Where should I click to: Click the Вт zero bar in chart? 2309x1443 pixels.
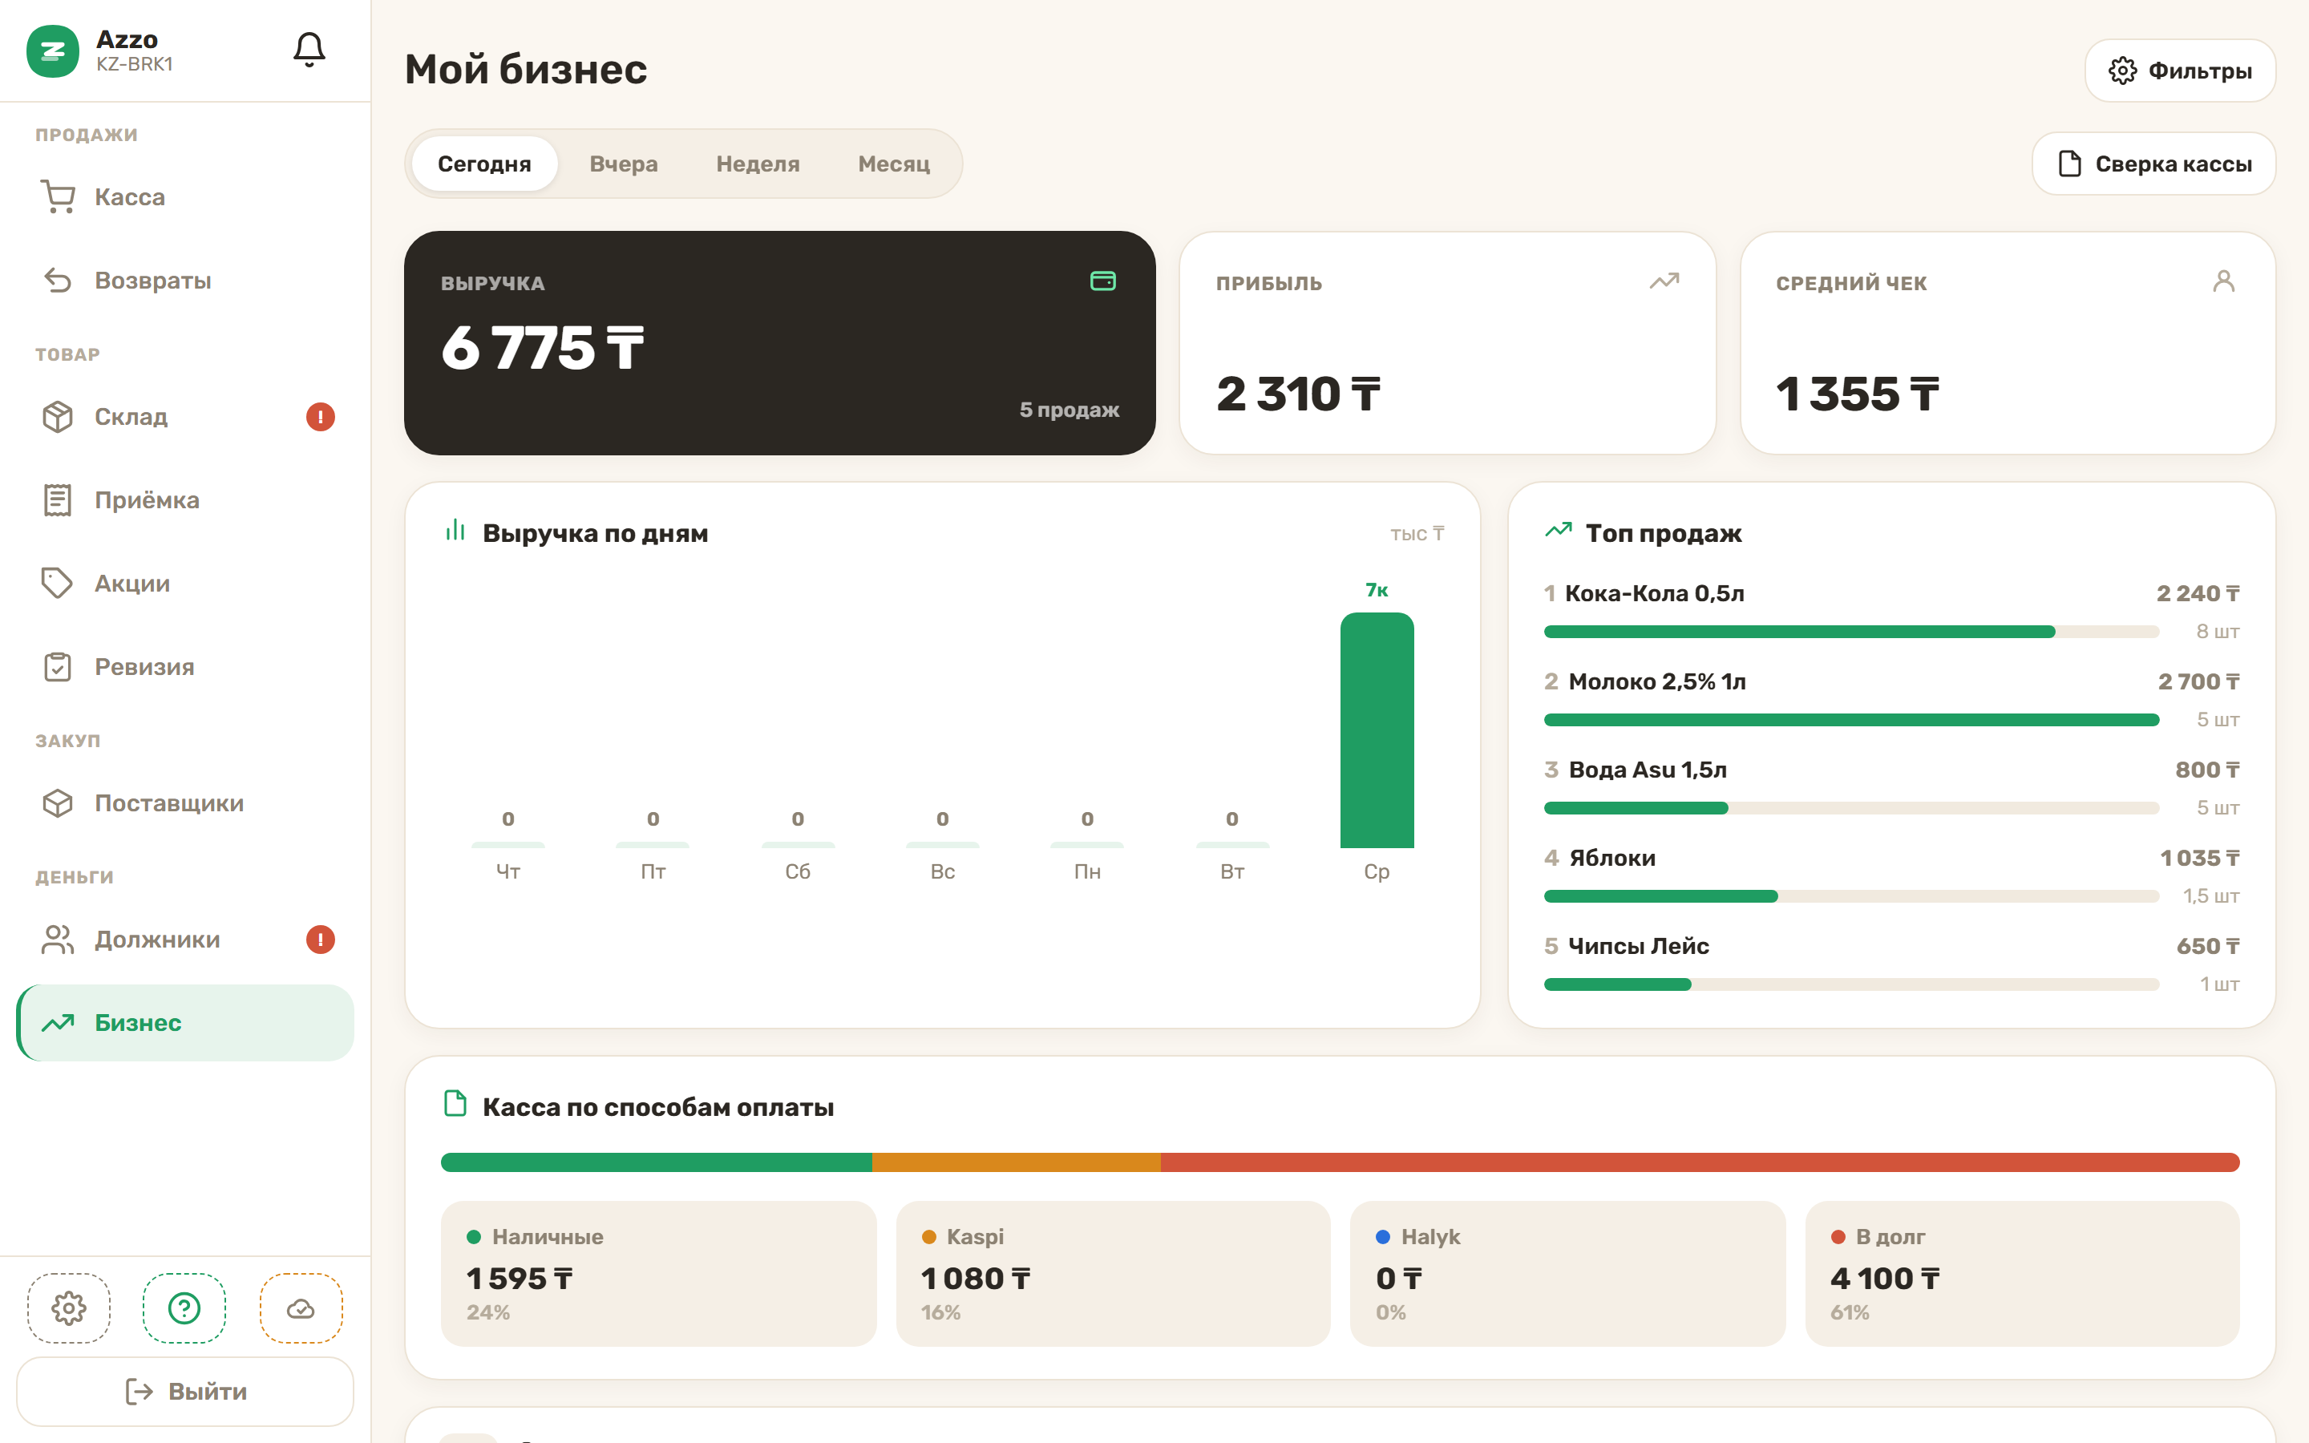[1231, 845]
